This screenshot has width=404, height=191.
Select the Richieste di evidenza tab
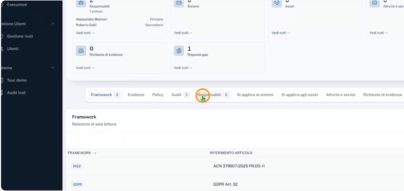[x=382, y=95]
